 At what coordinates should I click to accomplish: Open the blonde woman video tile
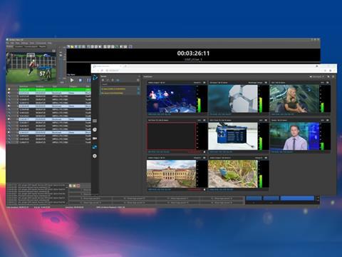coord(294,99)
